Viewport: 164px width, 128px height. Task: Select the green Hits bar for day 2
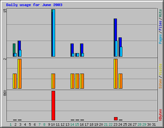point(14,48)
